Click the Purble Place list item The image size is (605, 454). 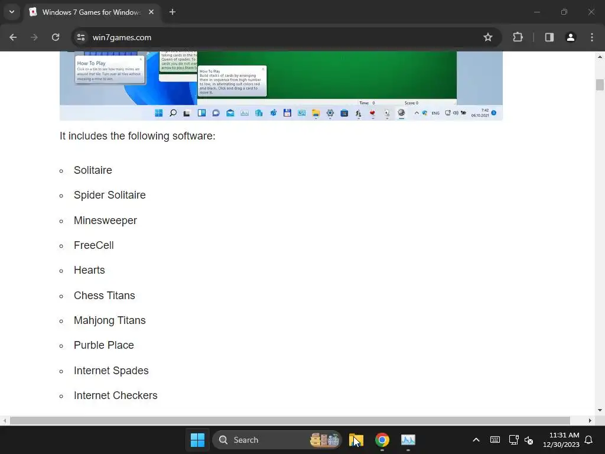(104, 345)
